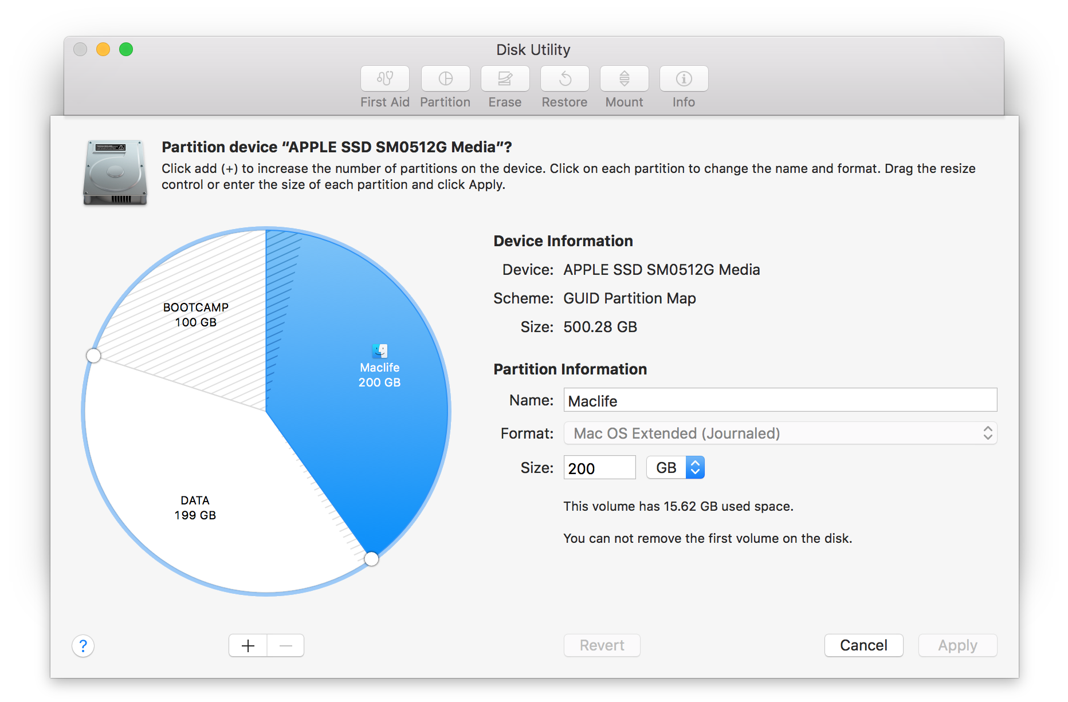
Task: Click the upper arrow of the size unit stepper
Action: pos(695,463)
